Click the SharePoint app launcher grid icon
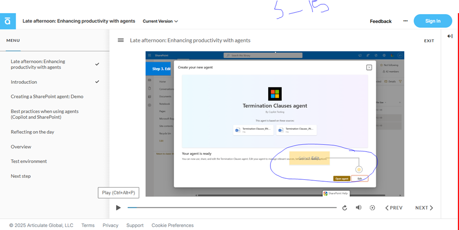This screenshot has height=230, width=459. pos(149,55)
